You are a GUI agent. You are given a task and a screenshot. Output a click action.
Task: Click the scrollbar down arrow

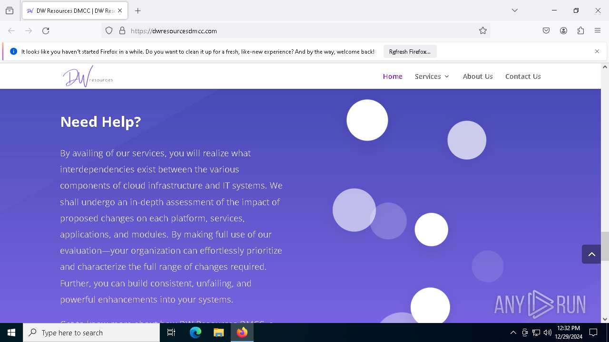(605, 319)
